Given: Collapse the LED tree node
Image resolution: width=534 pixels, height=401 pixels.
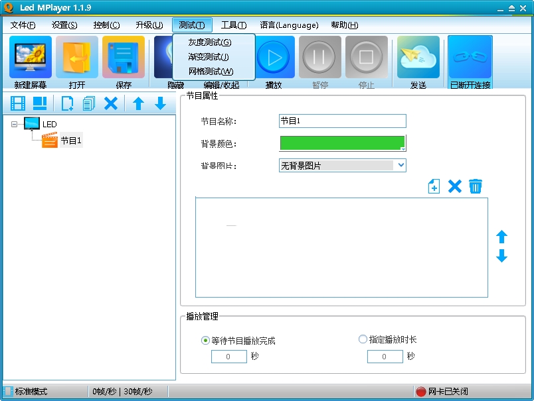Looking at the screenshot, I should click(x=15, y=125).
